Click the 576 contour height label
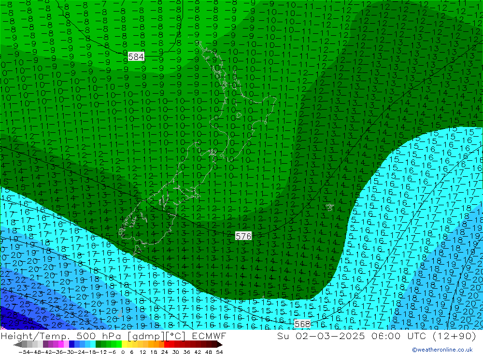Image resolution: width=483 pixels, height=354 pixels. (x=243, y=236)
